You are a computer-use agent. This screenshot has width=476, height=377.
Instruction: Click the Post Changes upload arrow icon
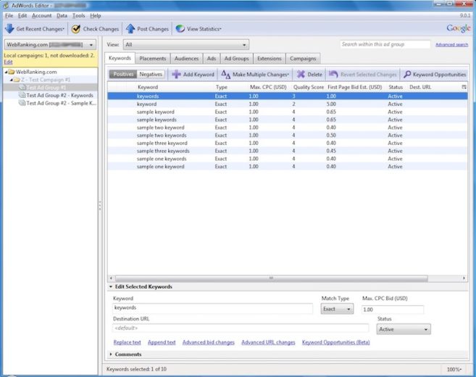(130, 28)
